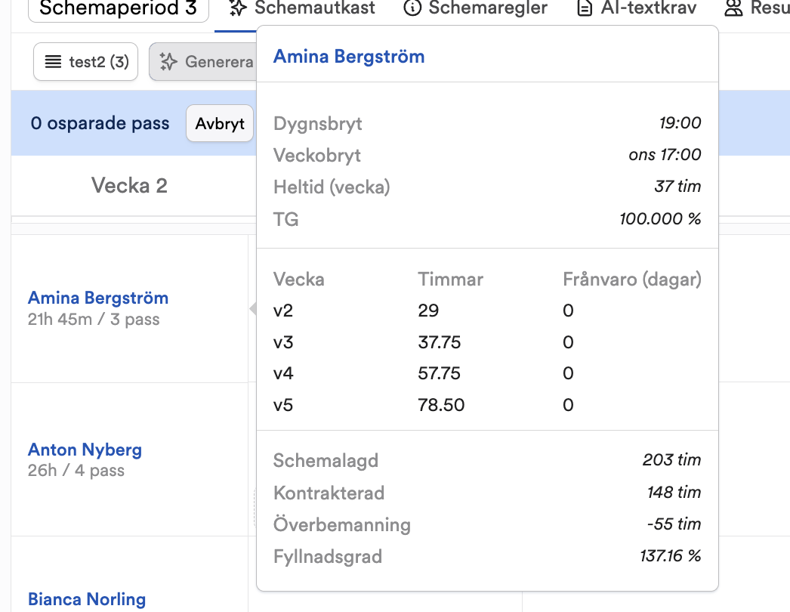The height and width of the screenshot is (612, 790).
Task: Click the '37 tim' value
Action: click(x=677, y=187)
